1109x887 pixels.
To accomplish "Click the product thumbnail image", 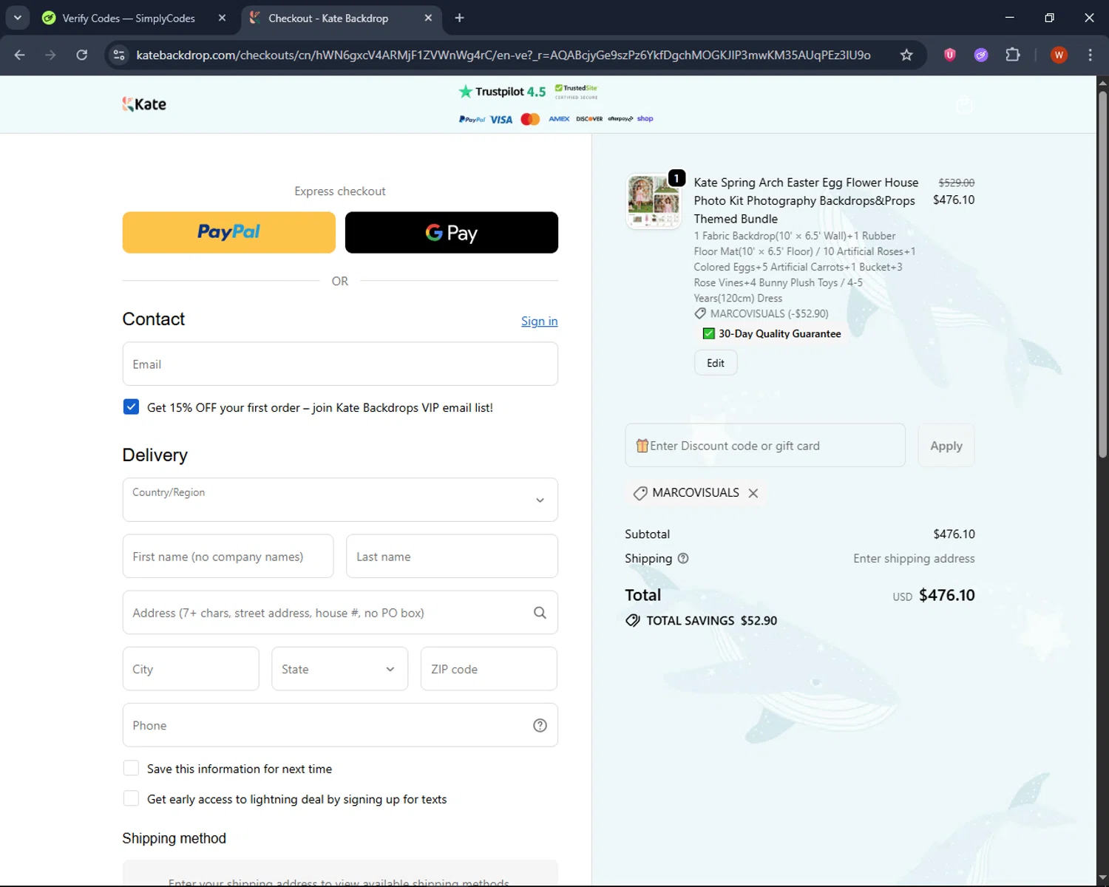I will (x=653, y=201).
